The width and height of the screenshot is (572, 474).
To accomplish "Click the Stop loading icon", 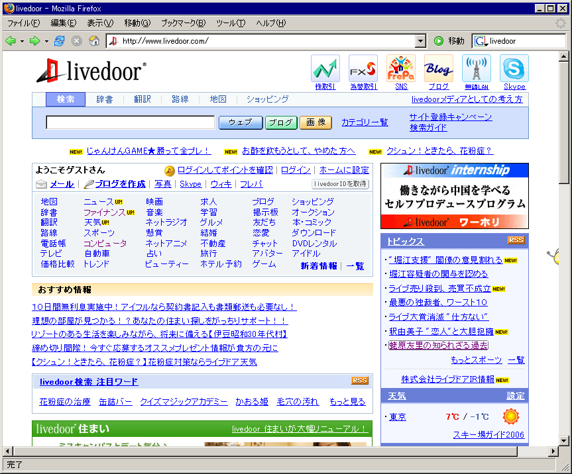I will pyautogui.click(x=76, y=41).
